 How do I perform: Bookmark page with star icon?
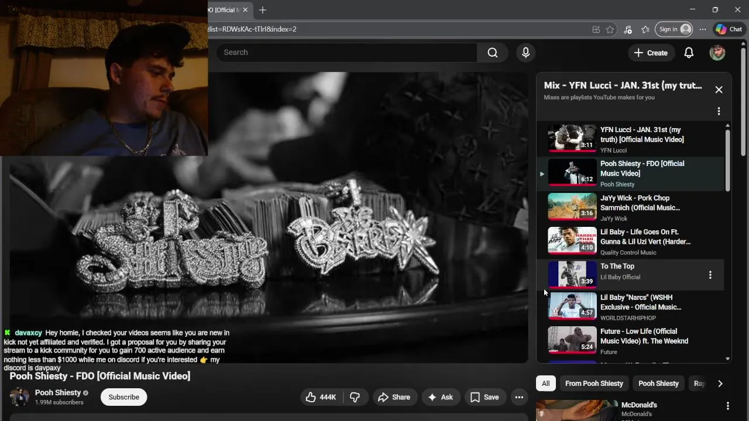610,29
